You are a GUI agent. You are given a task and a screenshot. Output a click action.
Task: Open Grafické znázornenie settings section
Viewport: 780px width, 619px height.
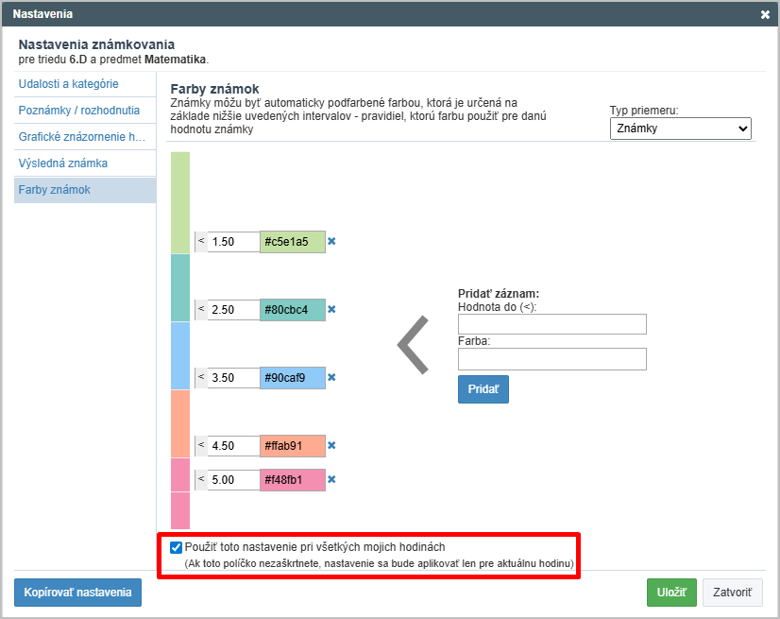point(82,137)
